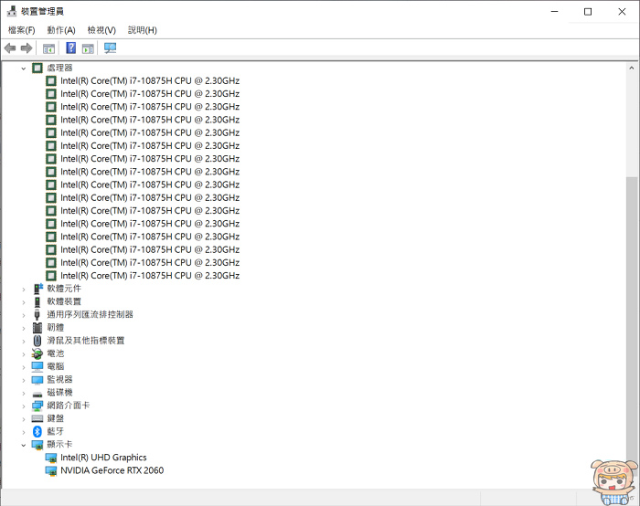This screenshot has width=640, height=506.
Task: Open the 動作(A) menu
Action: [61, 30]
